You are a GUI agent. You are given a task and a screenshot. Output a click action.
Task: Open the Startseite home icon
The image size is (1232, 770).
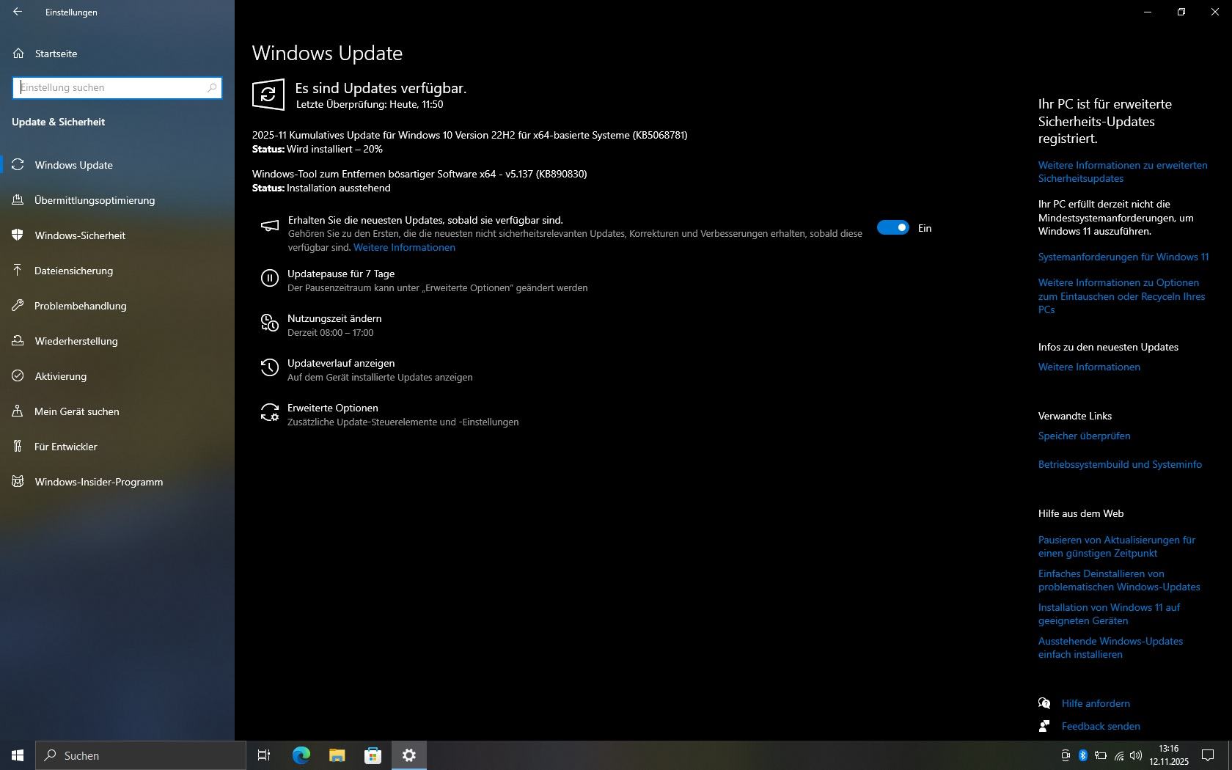(18, 54)
